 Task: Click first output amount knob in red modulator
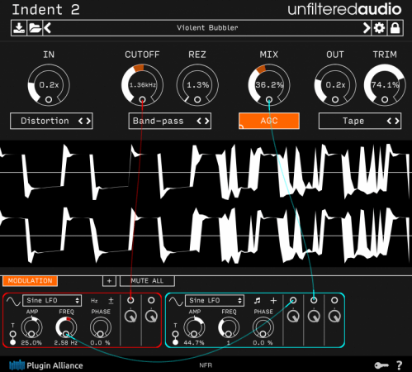130,316
